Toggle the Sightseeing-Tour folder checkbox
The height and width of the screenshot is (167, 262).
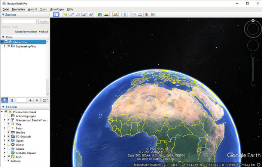9,46
